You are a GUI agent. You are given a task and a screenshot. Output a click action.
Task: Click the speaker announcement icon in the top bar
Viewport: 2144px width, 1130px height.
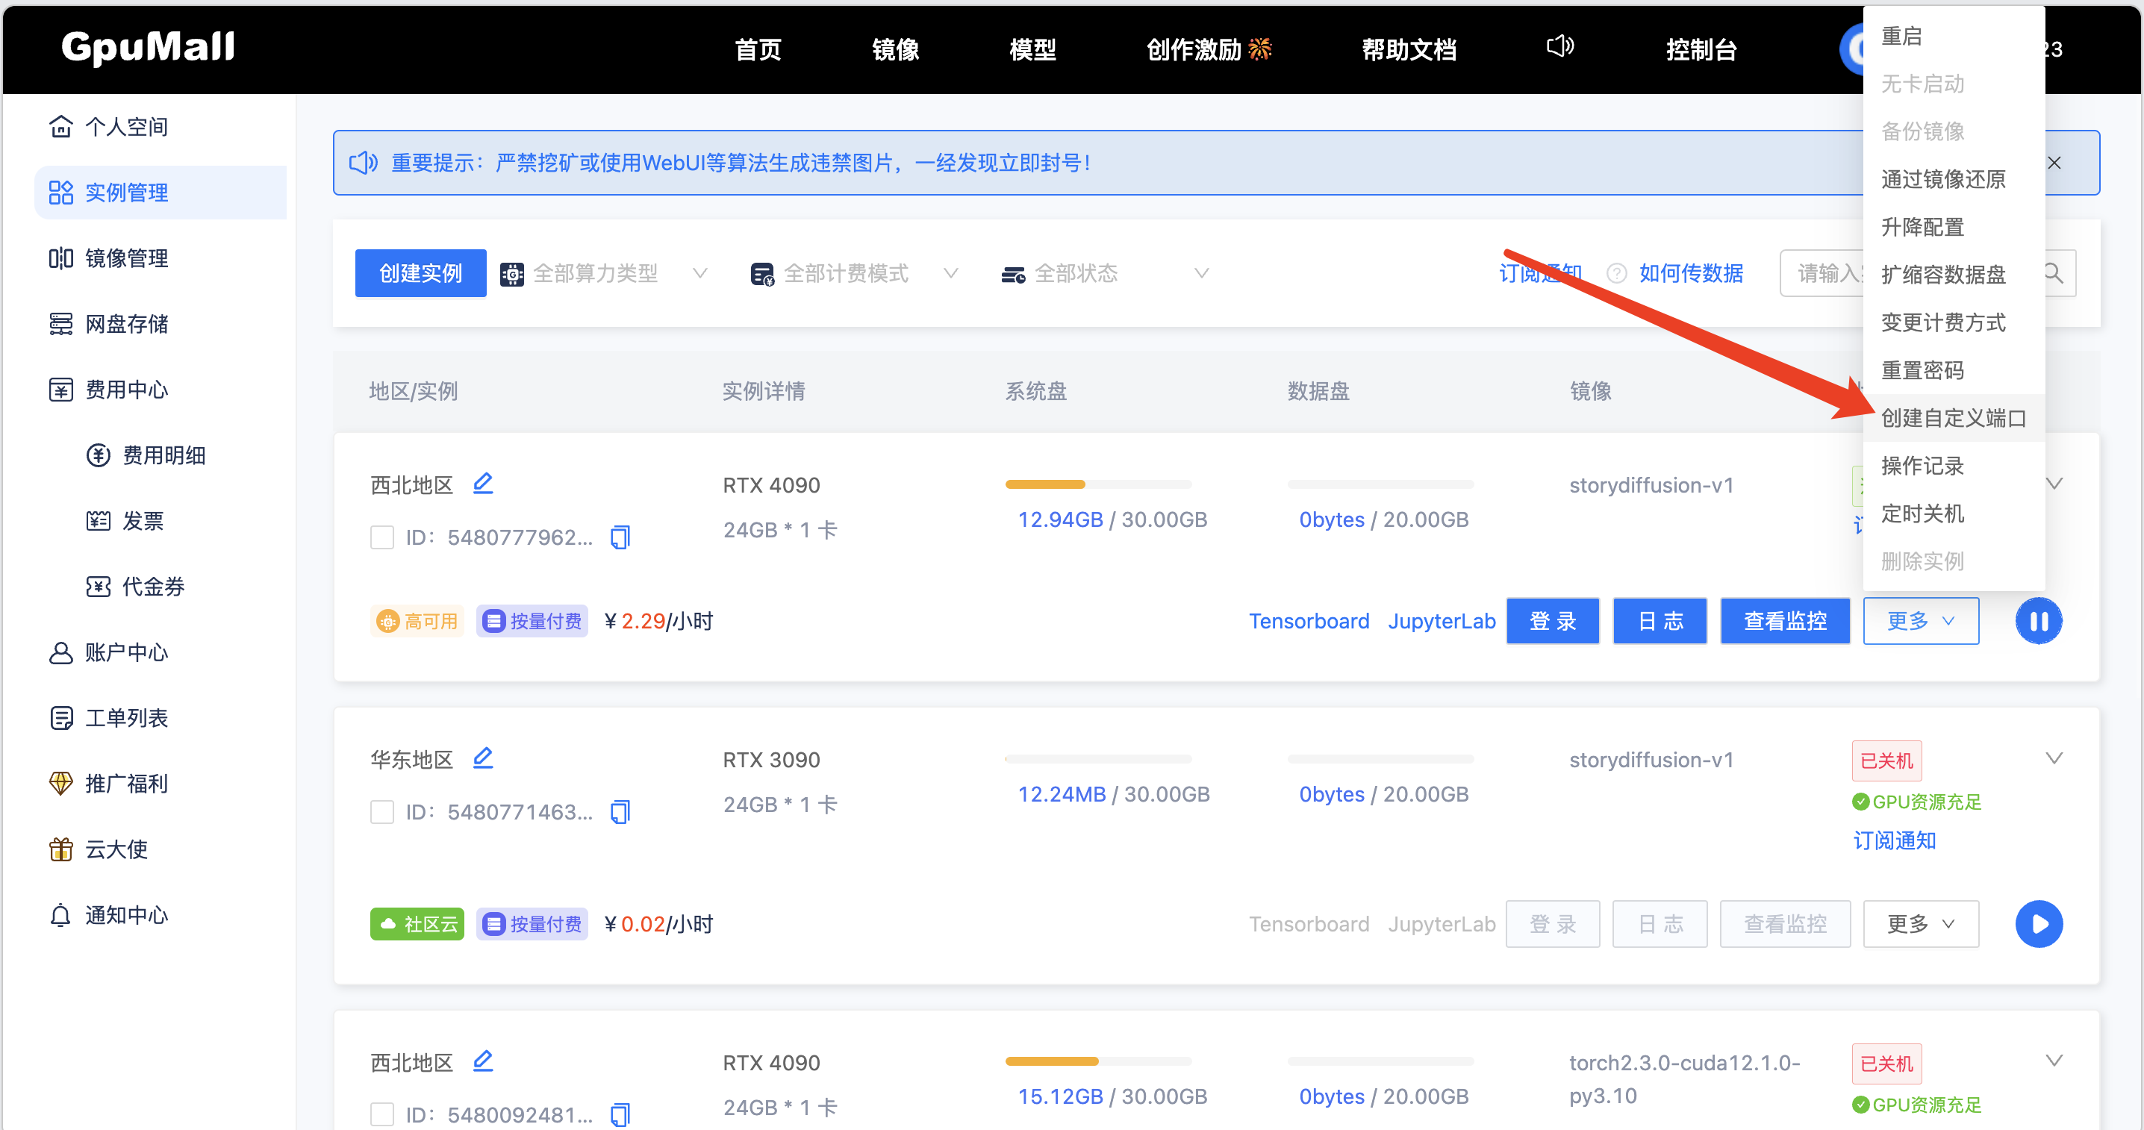tap(1559, 48)
